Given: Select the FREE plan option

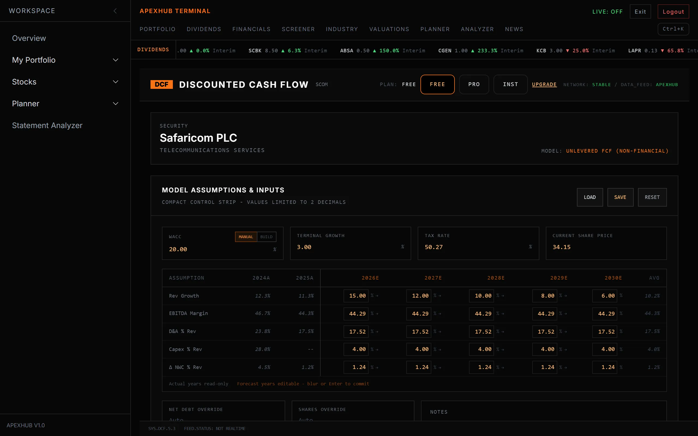Looking at the screenshot, I should [x=437, y=84].
